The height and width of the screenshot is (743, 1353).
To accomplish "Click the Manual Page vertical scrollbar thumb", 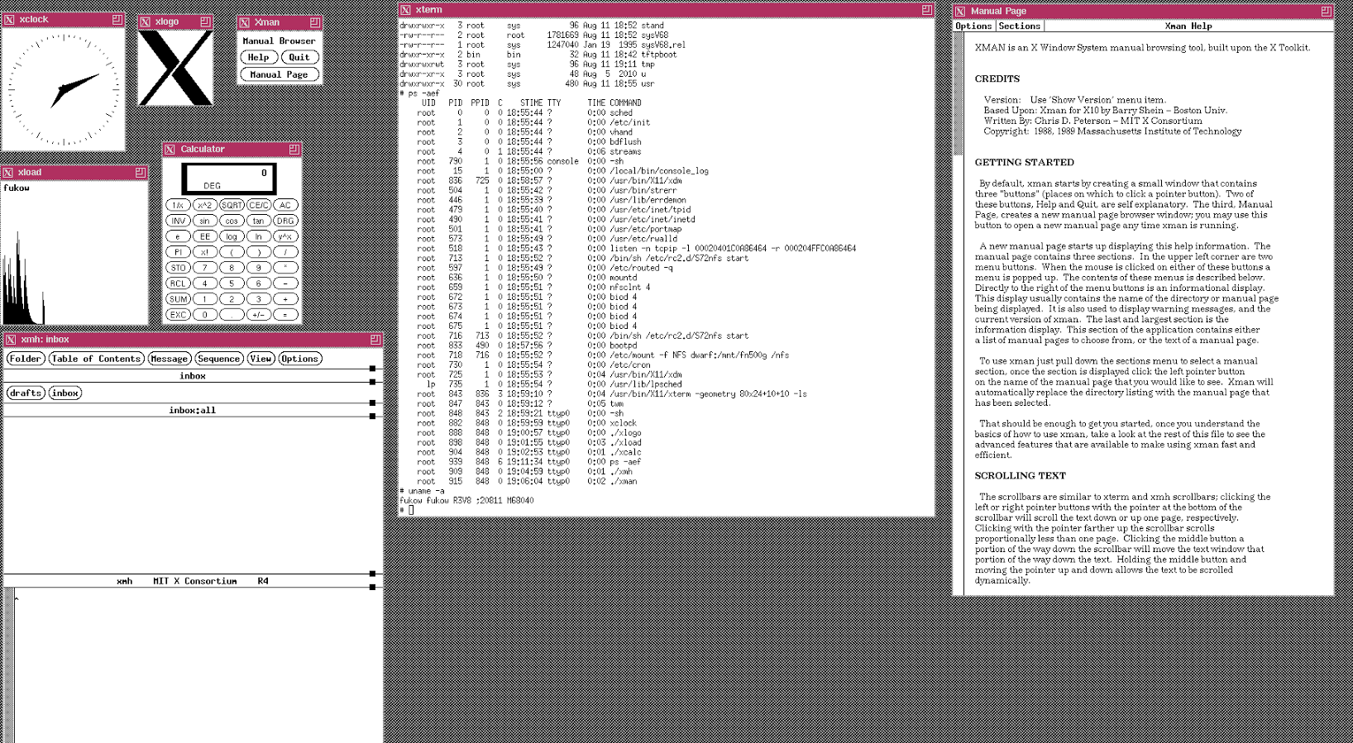I will [959, 93].
